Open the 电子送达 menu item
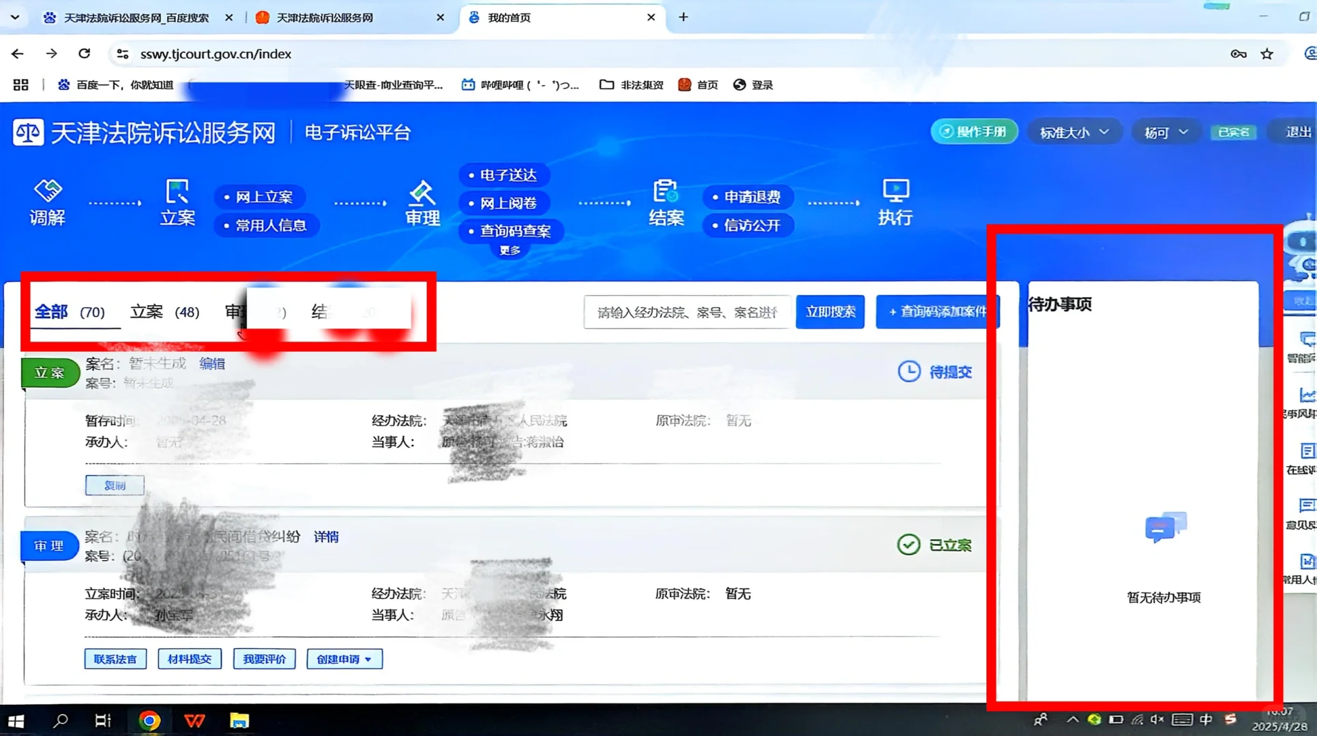Viewport: 1317px width, 736px height. click(x=504, y=175)
